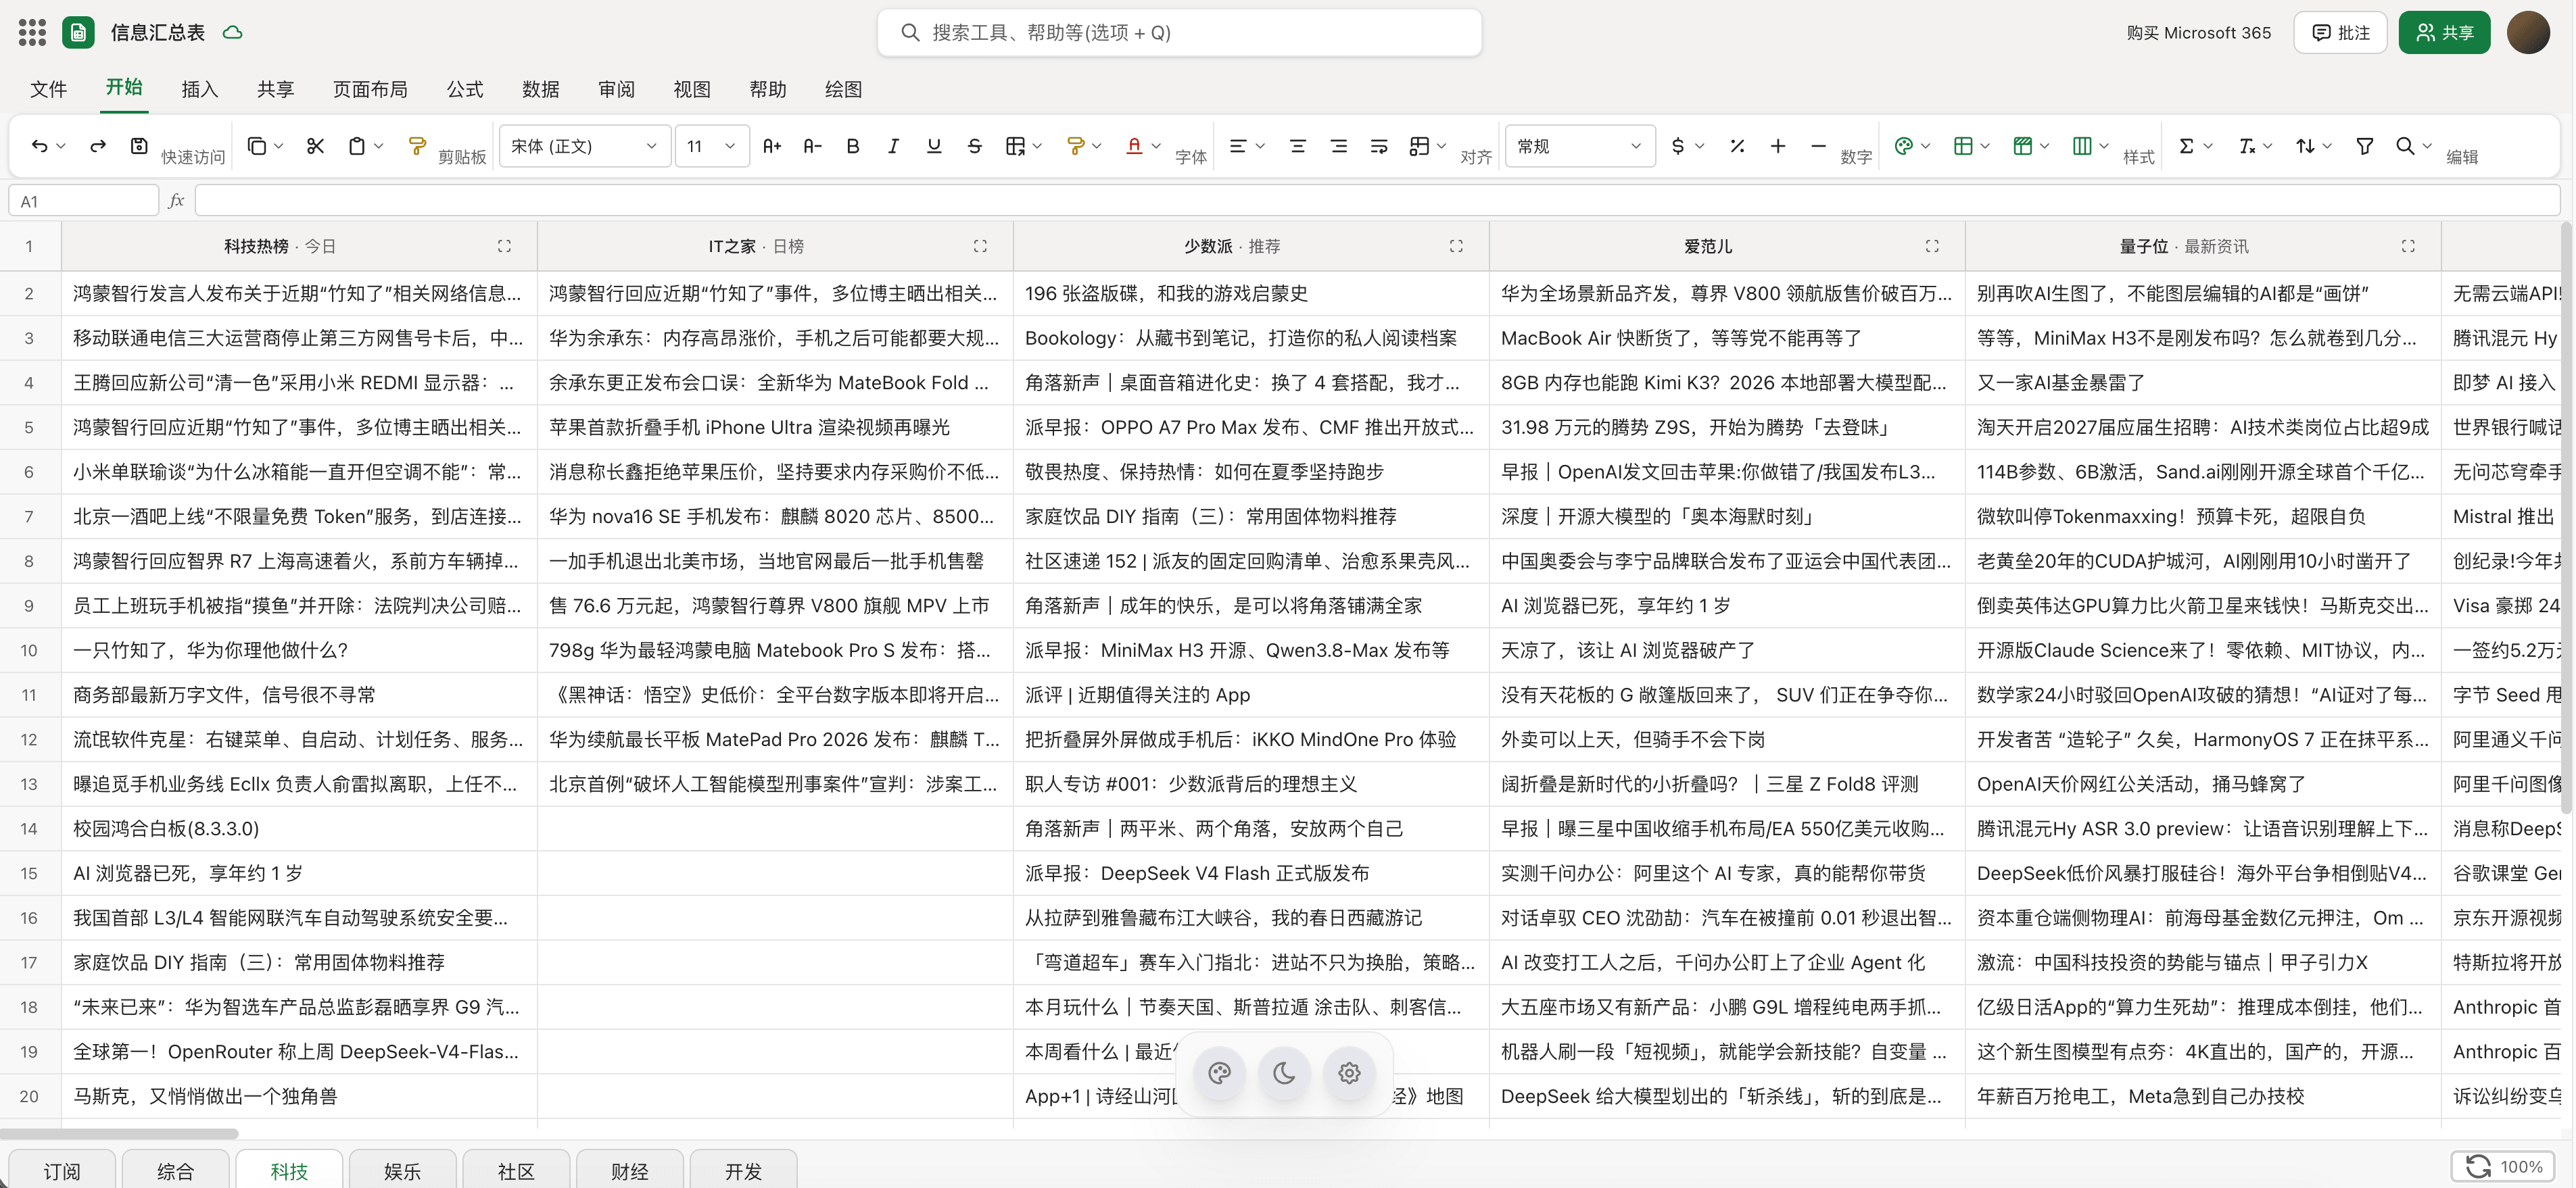Click the 100% zoom refresh button
This screenshot has width=2576, height=1188.
(x=2503, y=1166)
